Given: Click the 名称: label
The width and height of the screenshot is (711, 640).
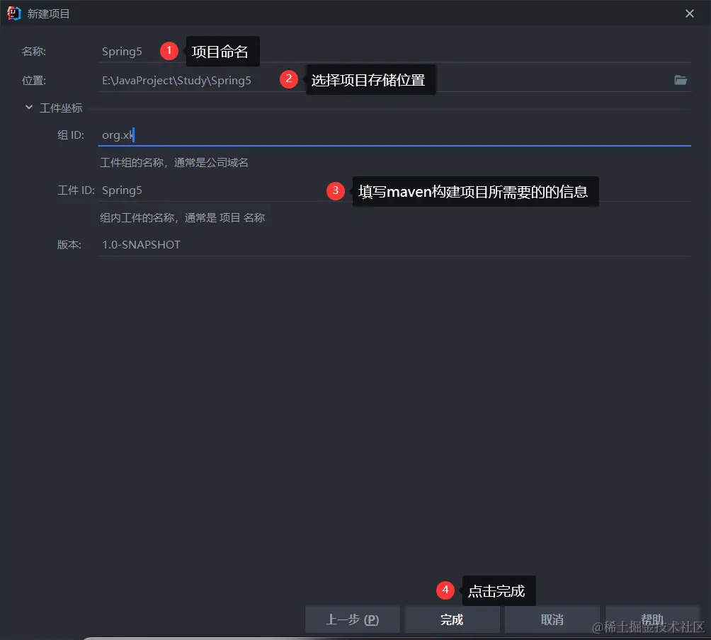Looking at the screenshot, I should coord(34,52).
